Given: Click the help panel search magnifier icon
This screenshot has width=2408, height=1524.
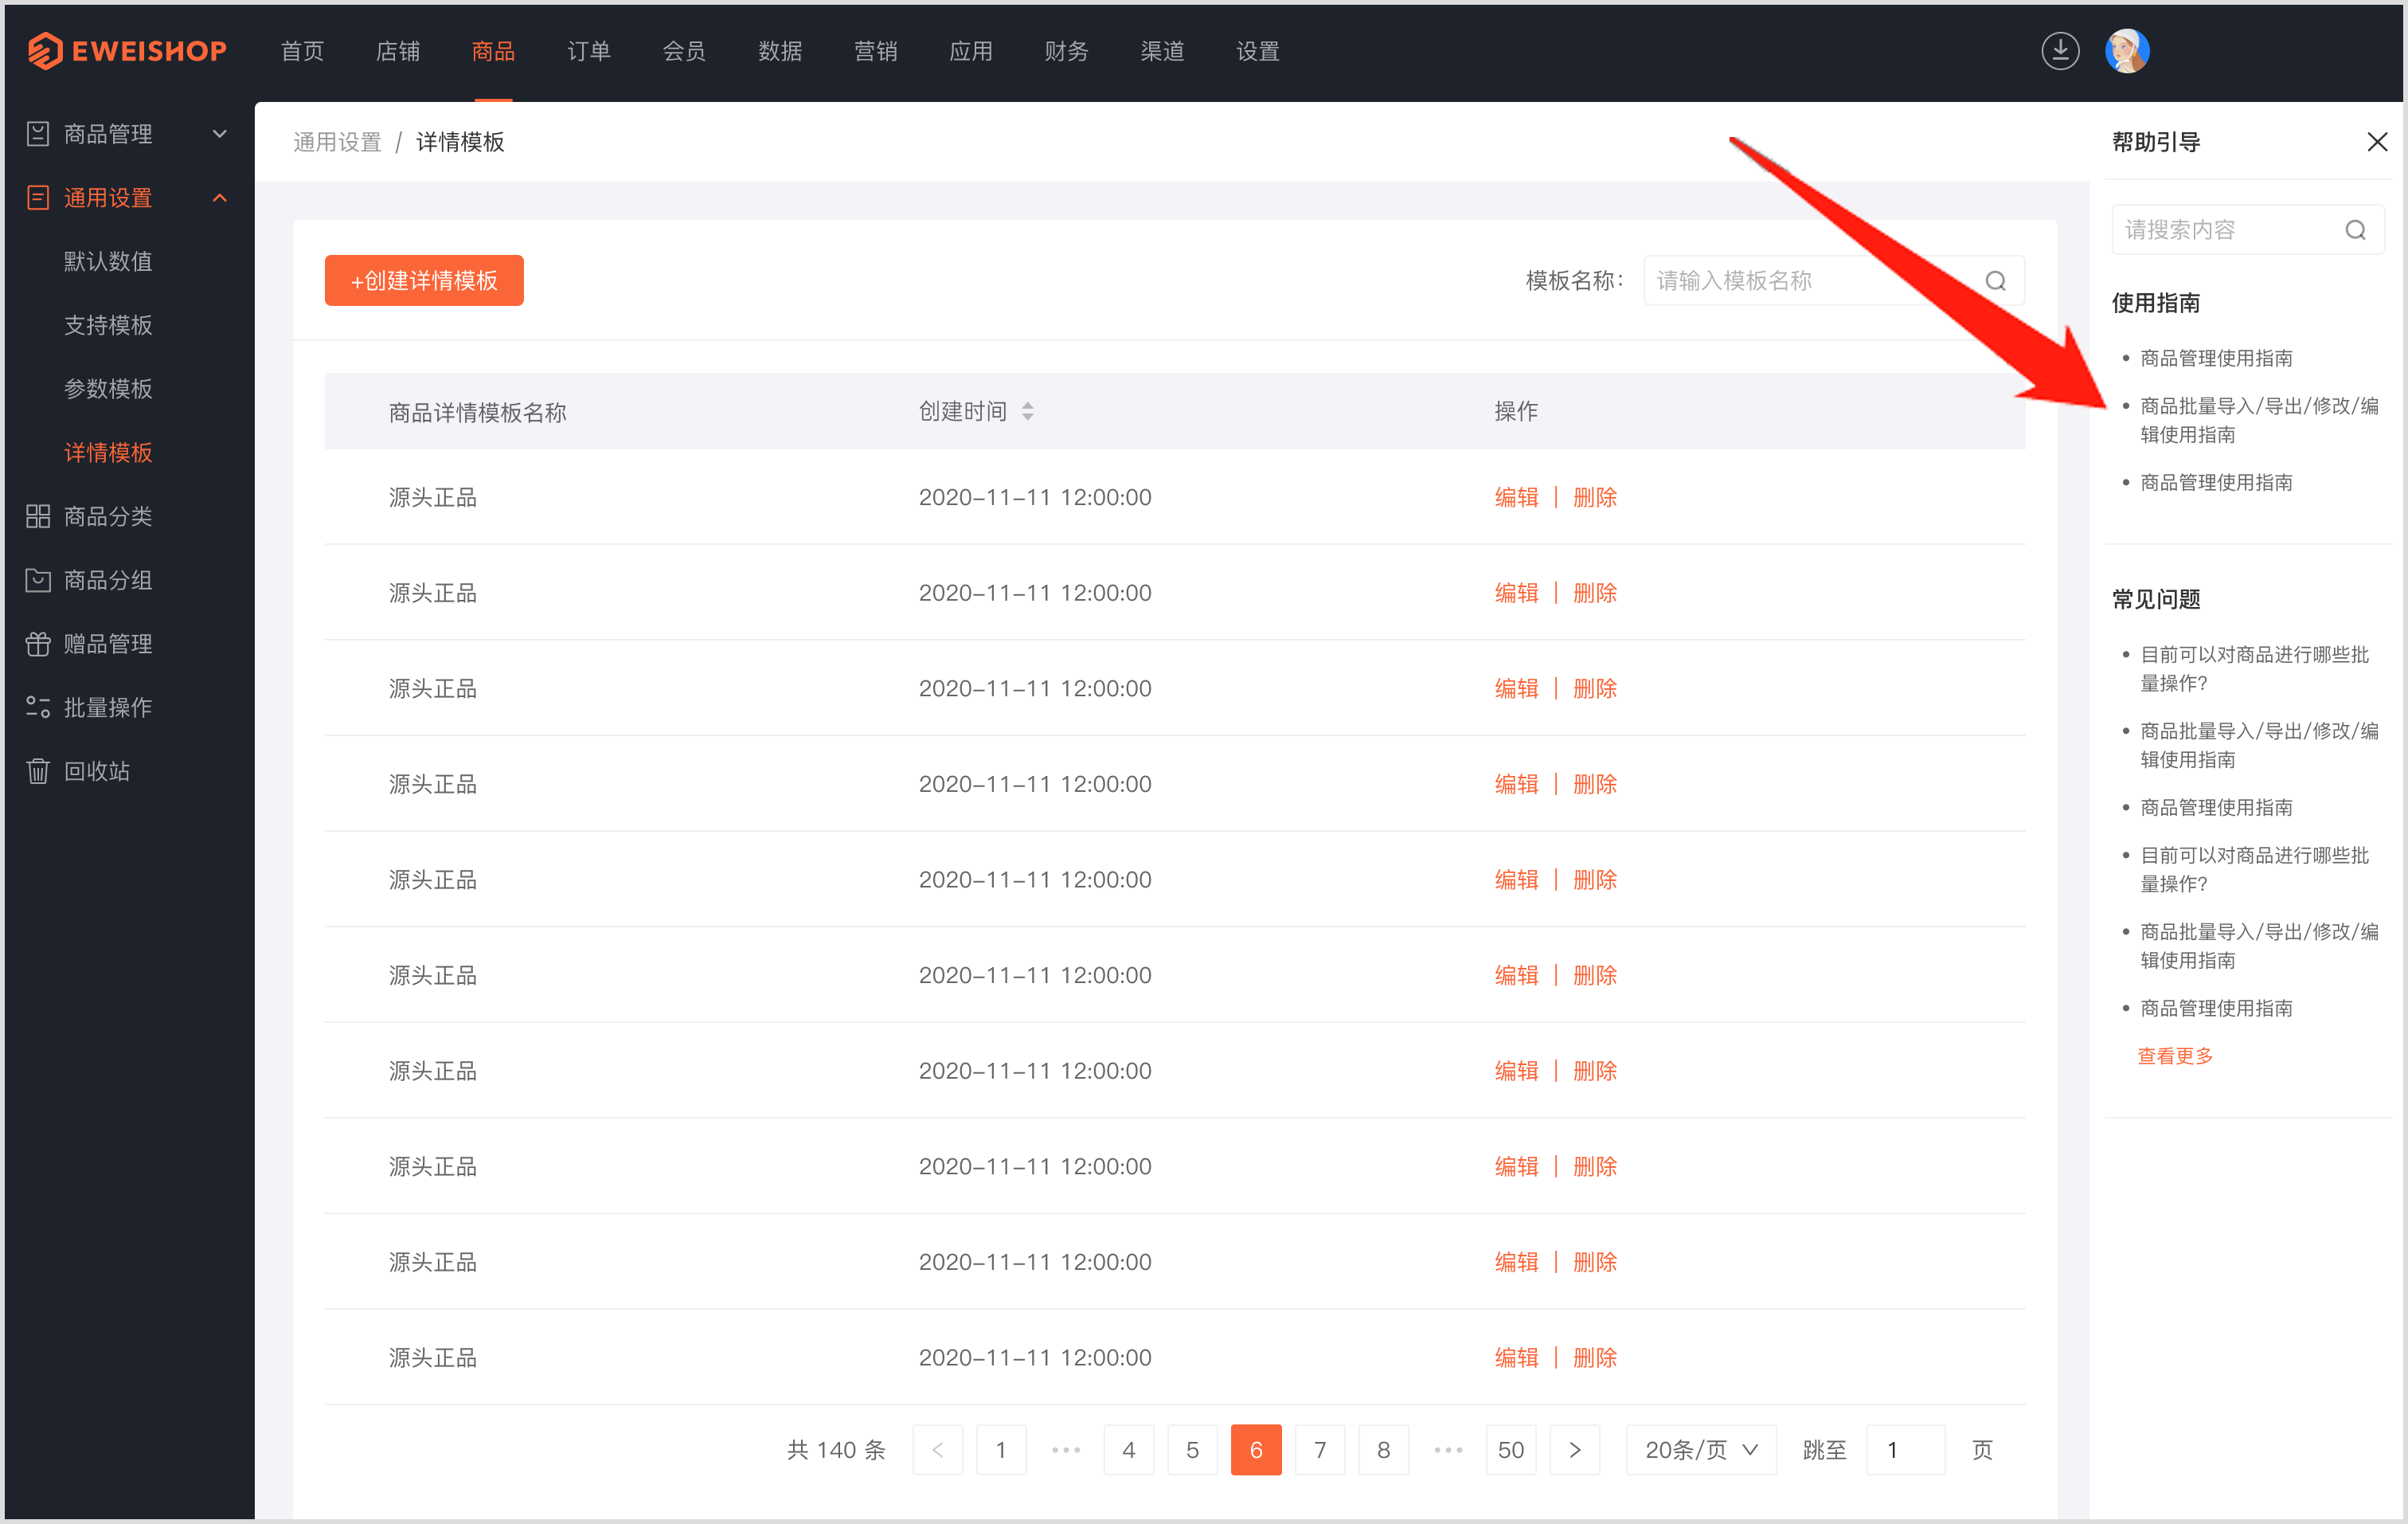Looking at the screenshot, I should coord(2356,230).
